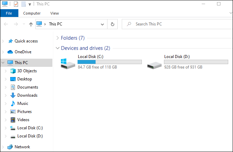Open Local Disk (D:) drive icon
The width and height of the screenshot is (233, 152).
pos(155,64)
